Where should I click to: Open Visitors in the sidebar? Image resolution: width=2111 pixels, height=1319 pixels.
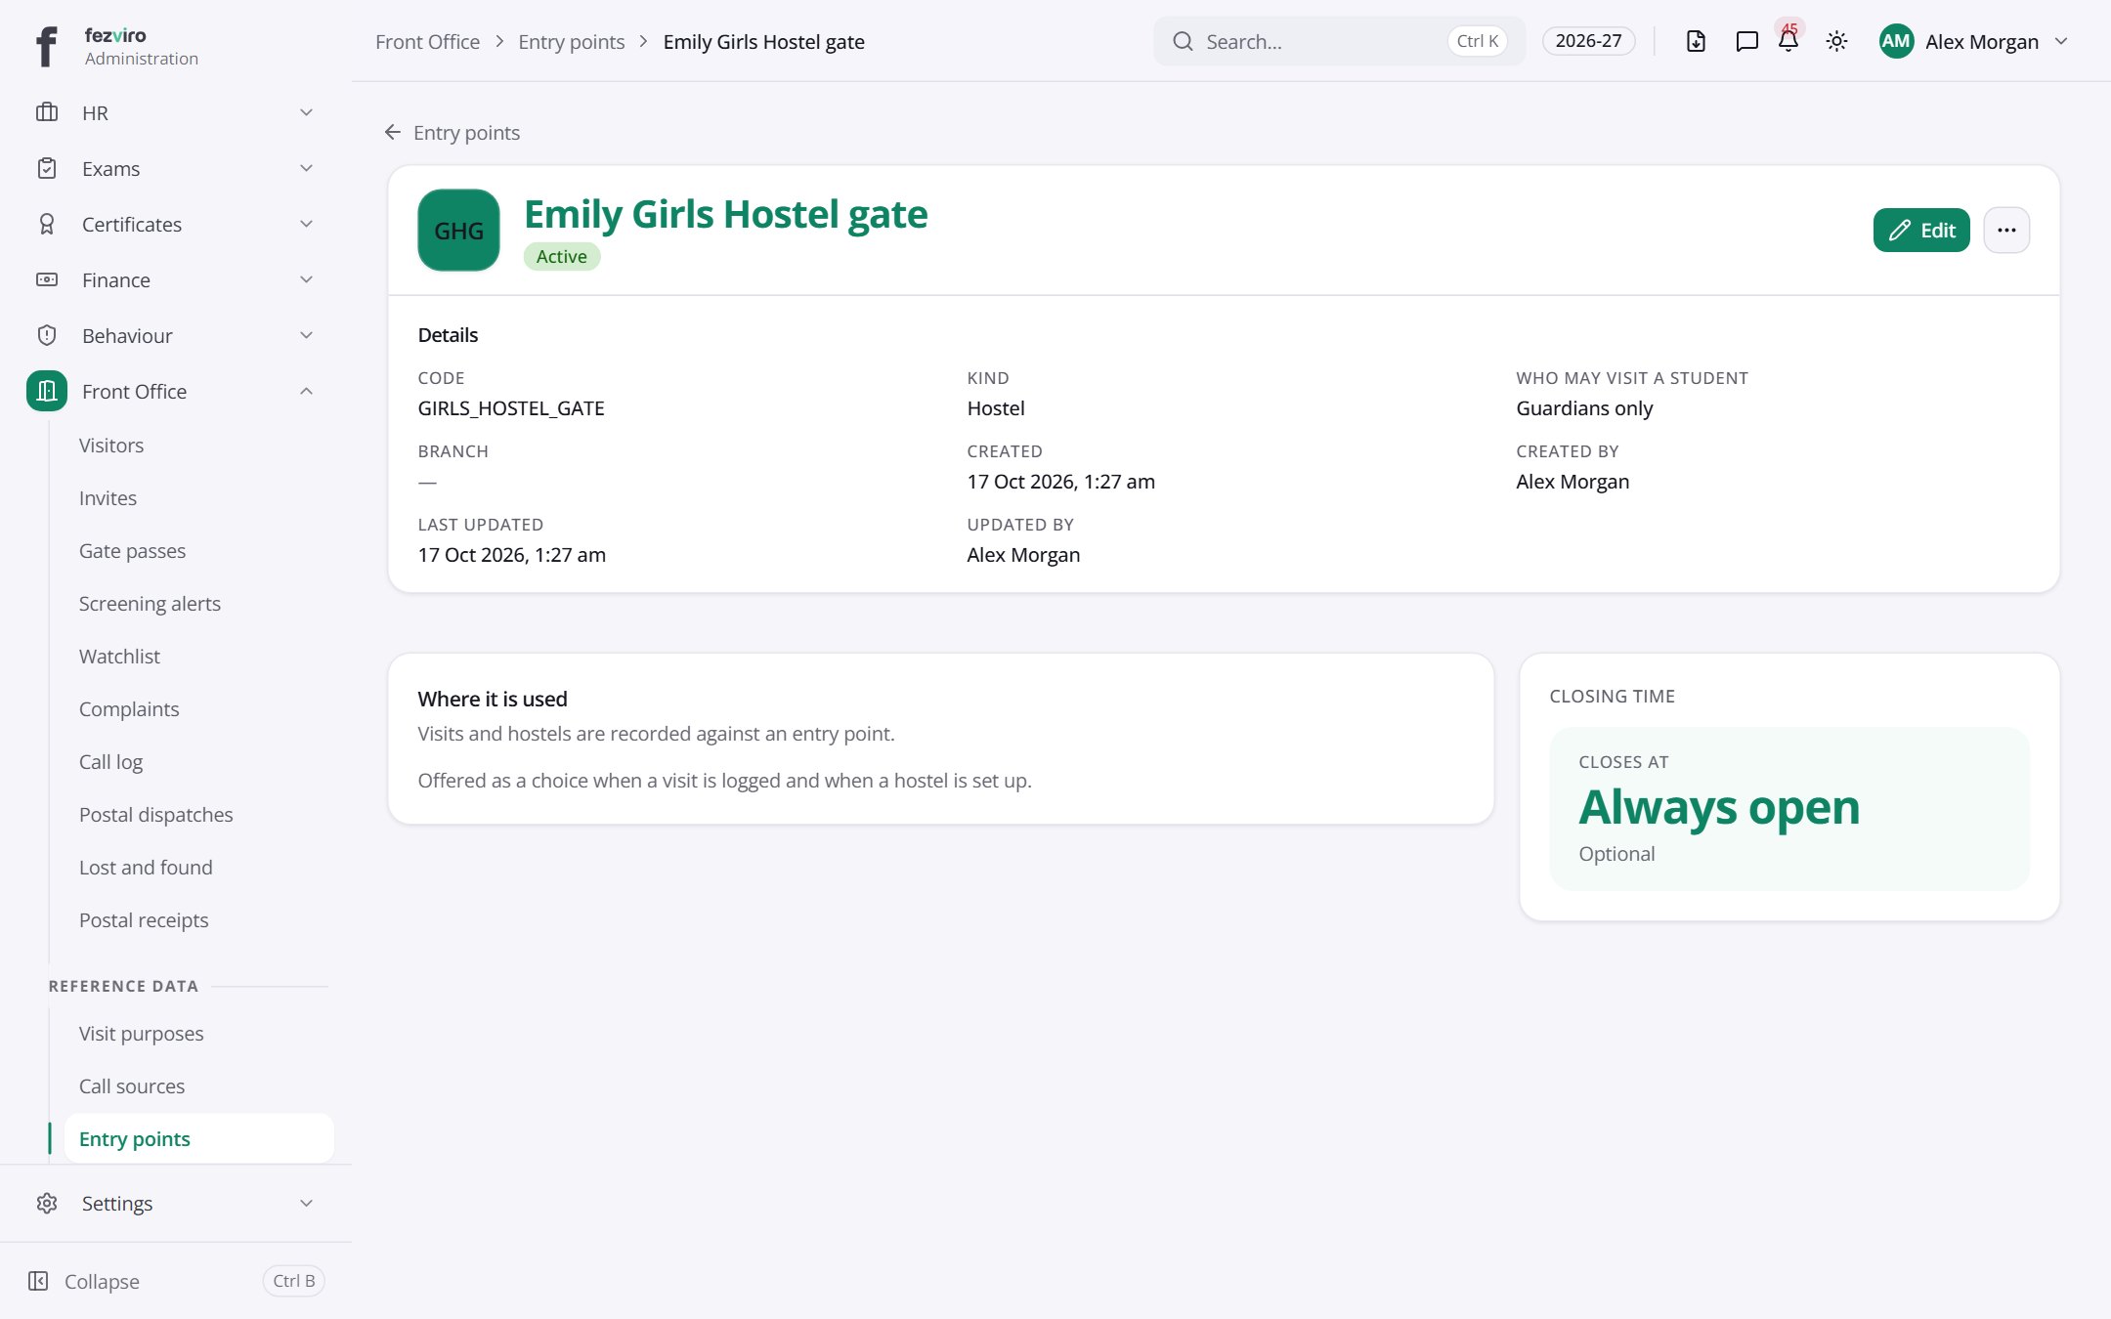111,446
